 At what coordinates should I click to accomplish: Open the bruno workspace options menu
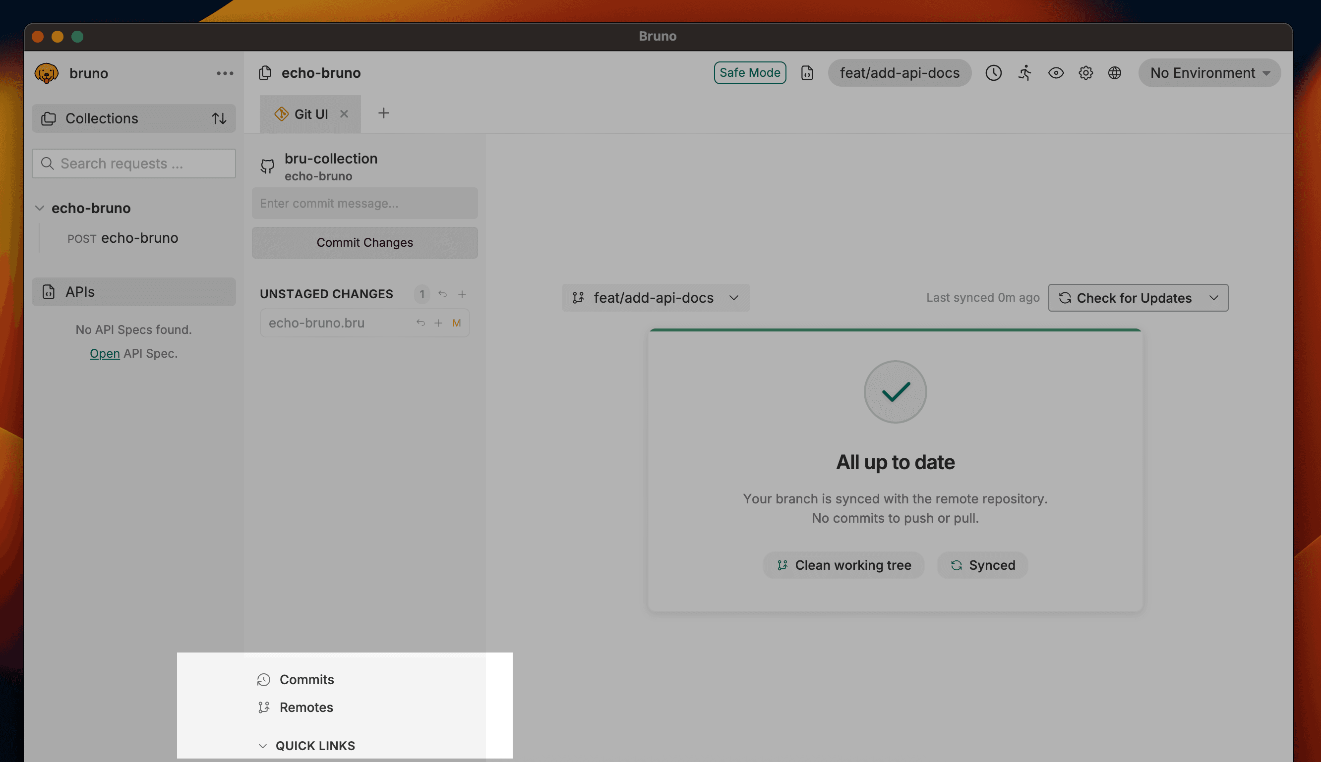click(225, 73)
